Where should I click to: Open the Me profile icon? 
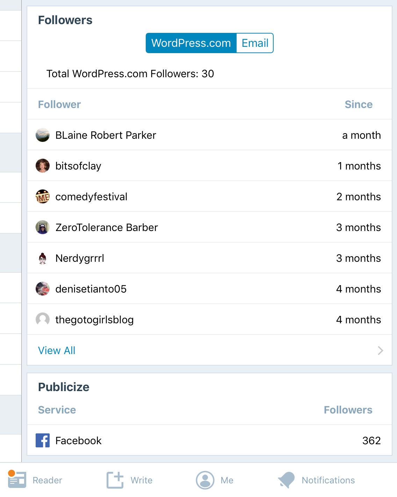[x=205, y=480]
